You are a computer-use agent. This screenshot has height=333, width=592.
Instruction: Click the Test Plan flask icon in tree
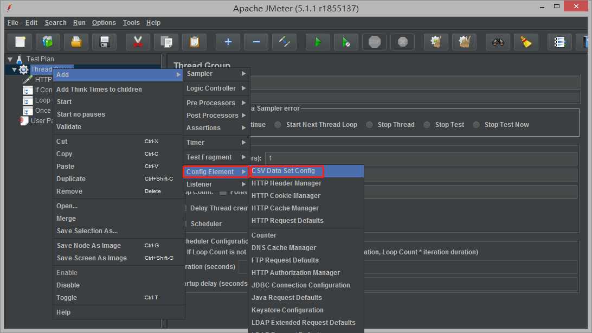20,59
